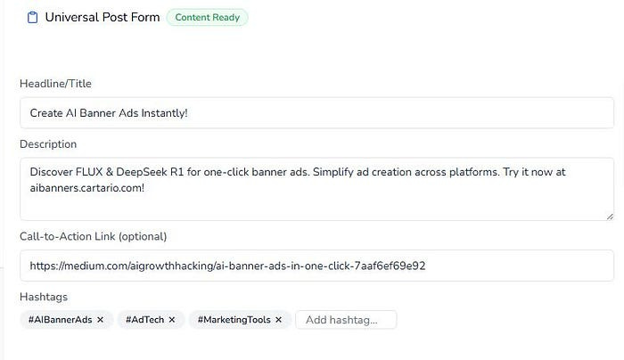Image resolution: width=624 pixels, height=360 pixels.
Task: Click the Add hashtag input box
Action: [x=345, y=319]
